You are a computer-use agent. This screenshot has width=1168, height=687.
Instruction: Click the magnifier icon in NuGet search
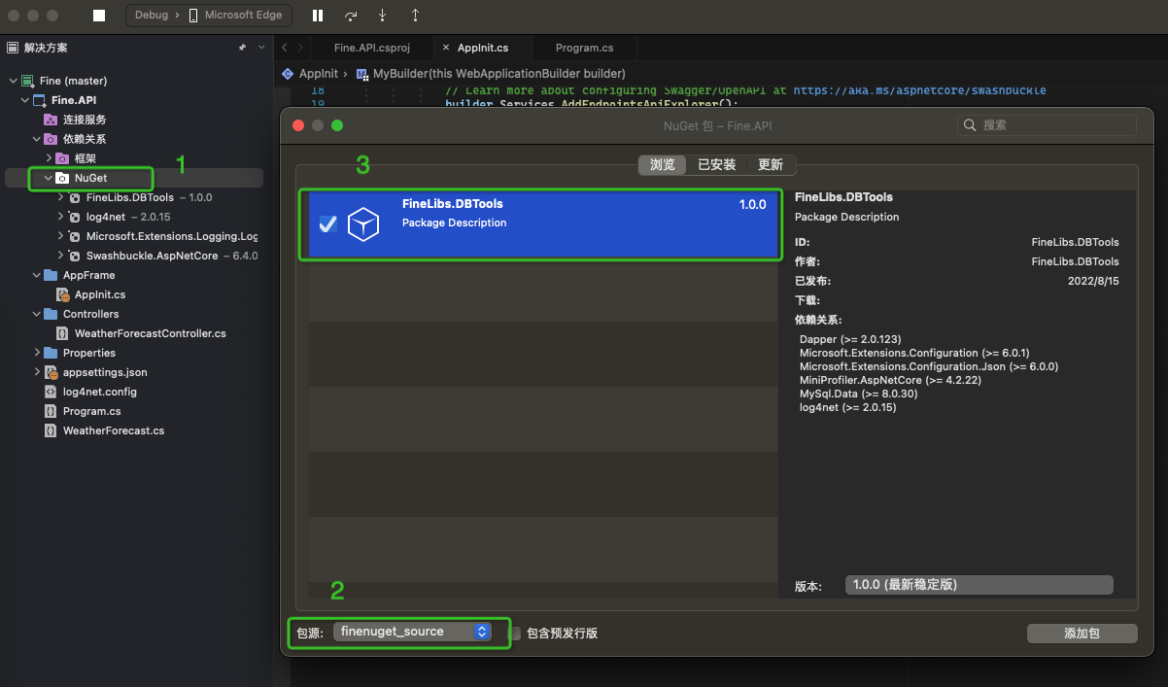pyautogui.click(x=970, y=125)
